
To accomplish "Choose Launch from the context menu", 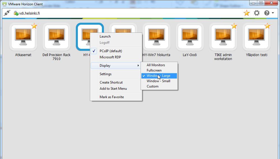I will pos(116,36).
